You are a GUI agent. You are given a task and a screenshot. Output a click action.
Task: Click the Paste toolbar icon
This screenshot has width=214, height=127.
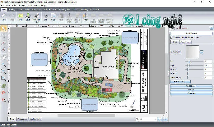pos(61,17)
